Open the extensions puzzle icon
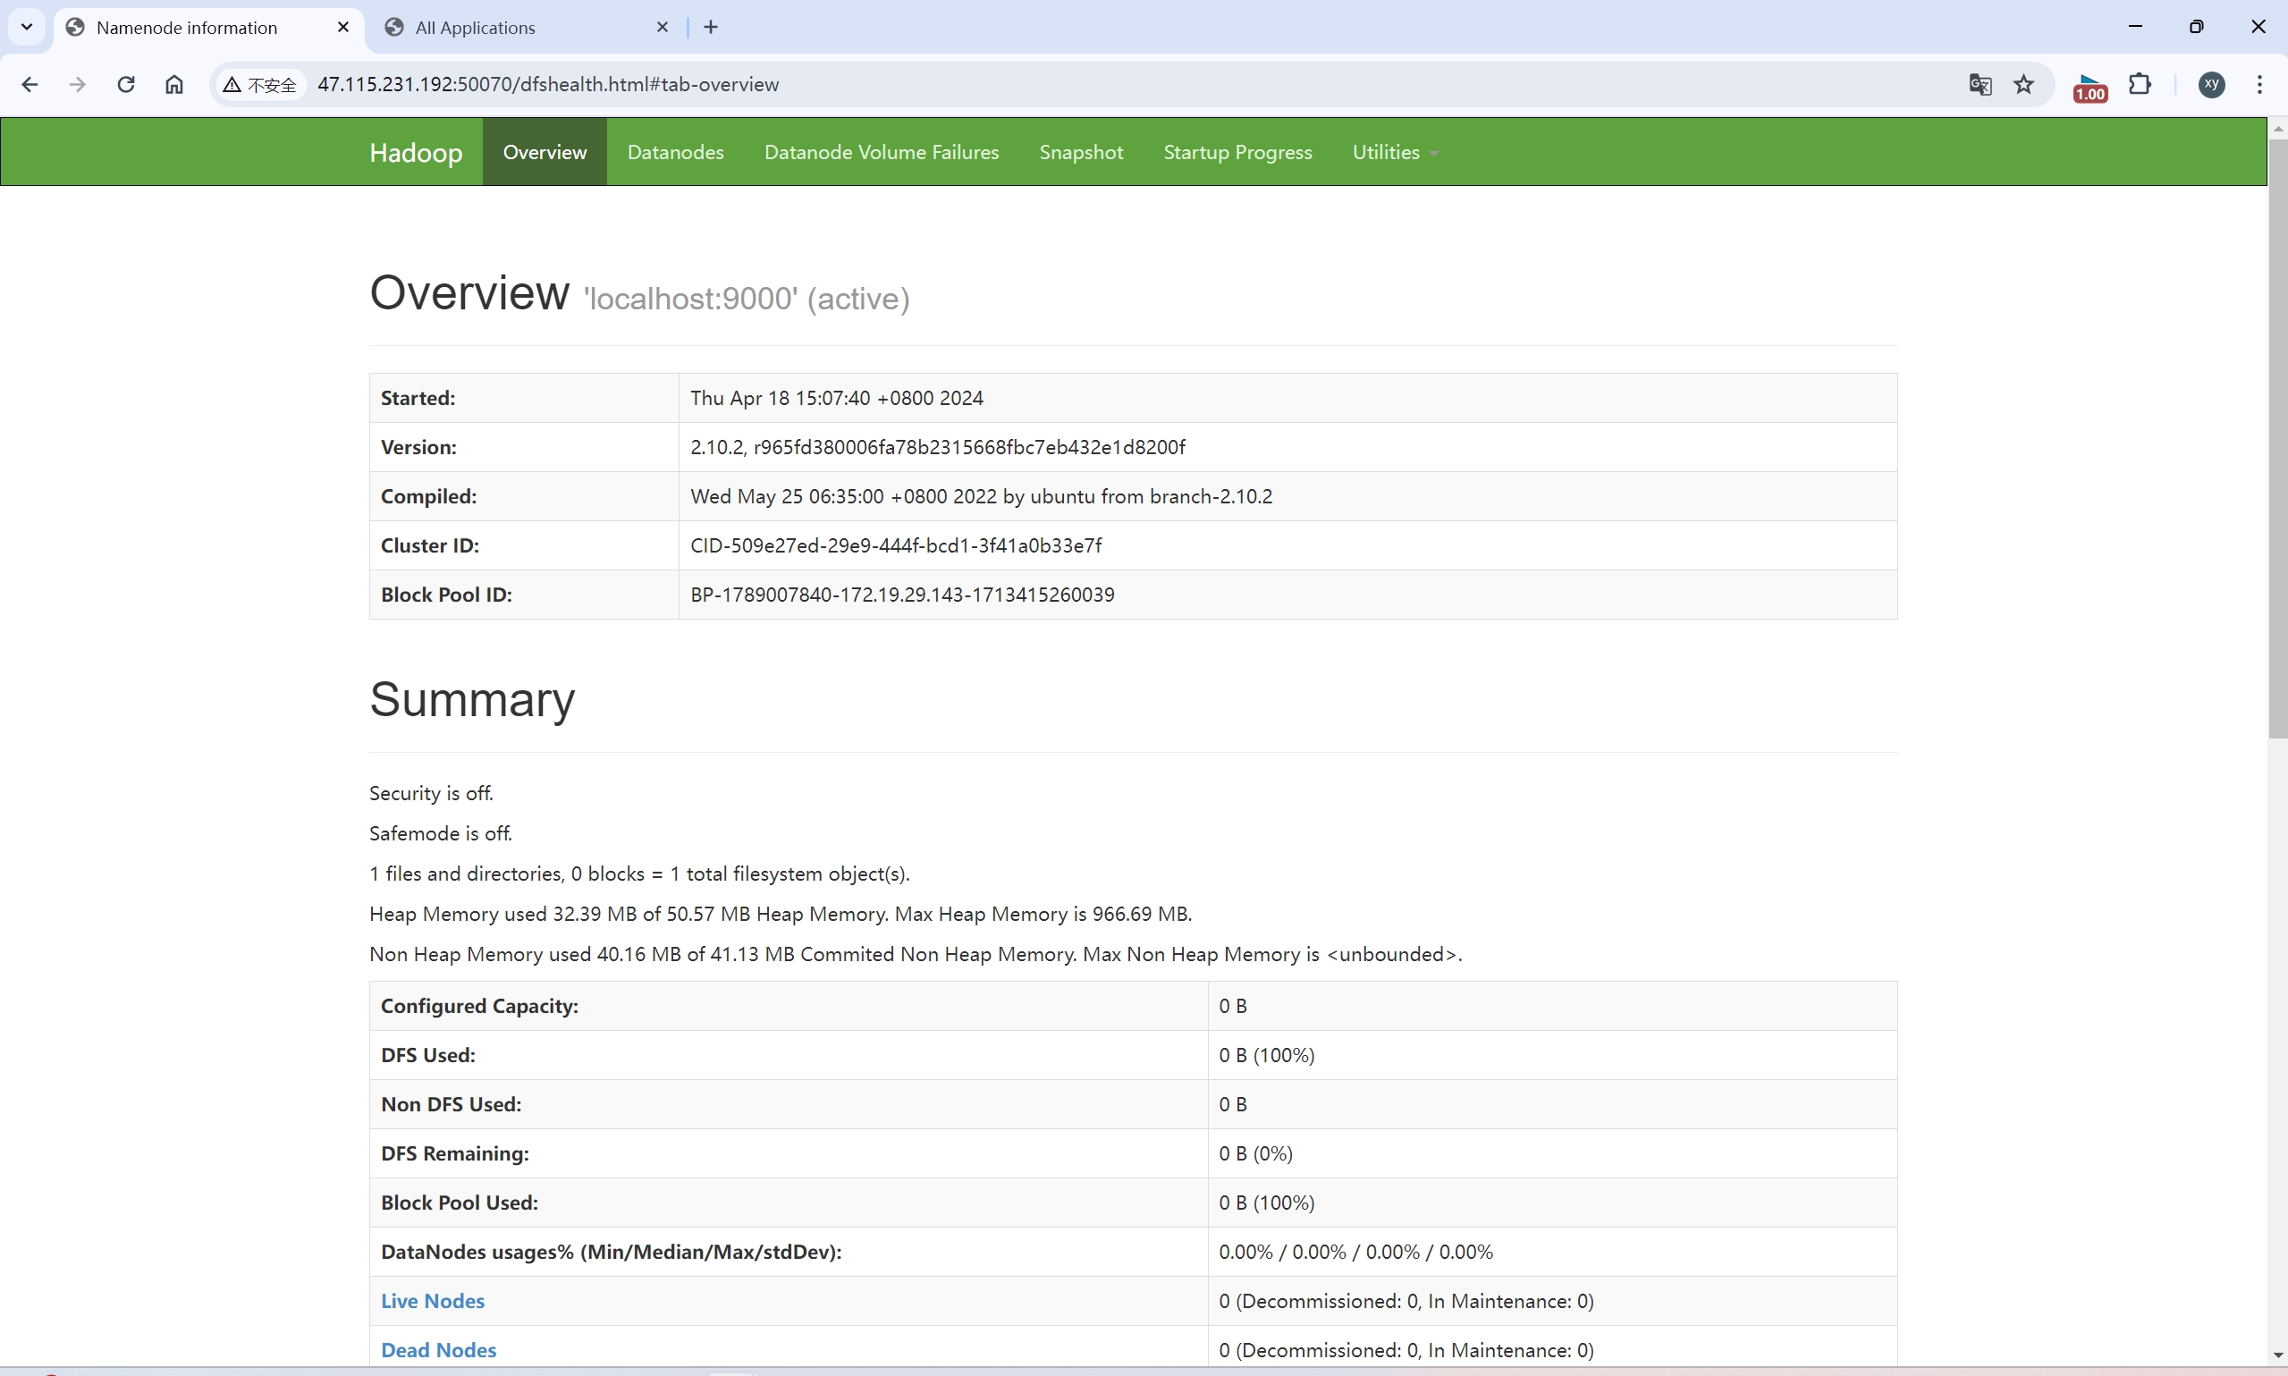The height and width of the screenshot is (1376, 2288). tap(2140, 84)
